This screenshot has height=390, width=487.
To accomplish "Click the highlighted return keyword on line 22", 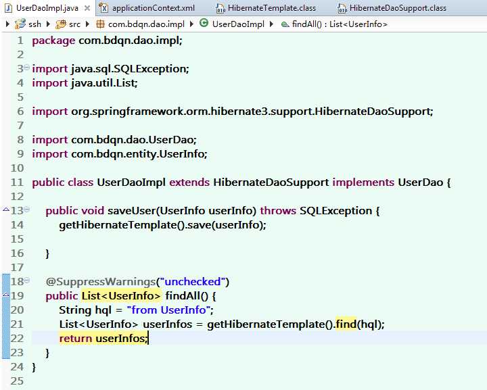I will pyautogui.click(x=76, y=339).
